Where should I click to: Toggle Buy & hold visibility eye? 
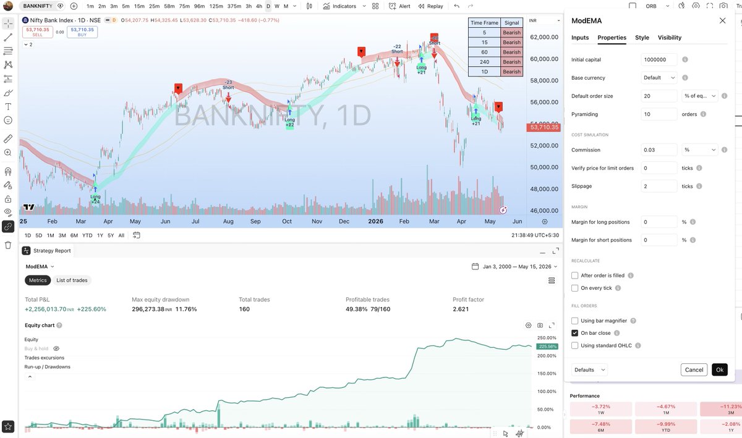pos(56,348)
